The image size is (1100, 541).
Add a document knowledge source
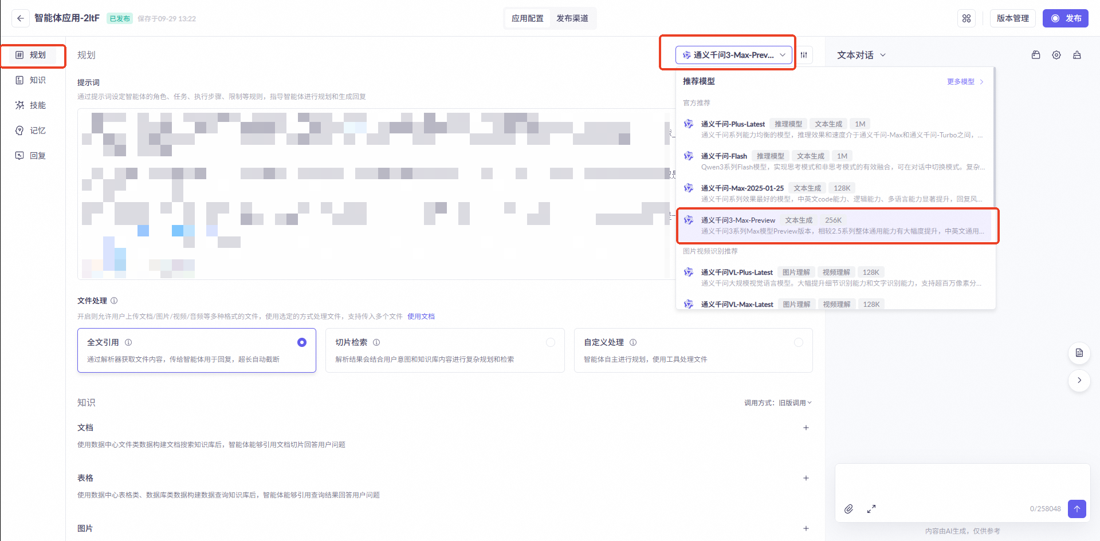tap(806, 428)
